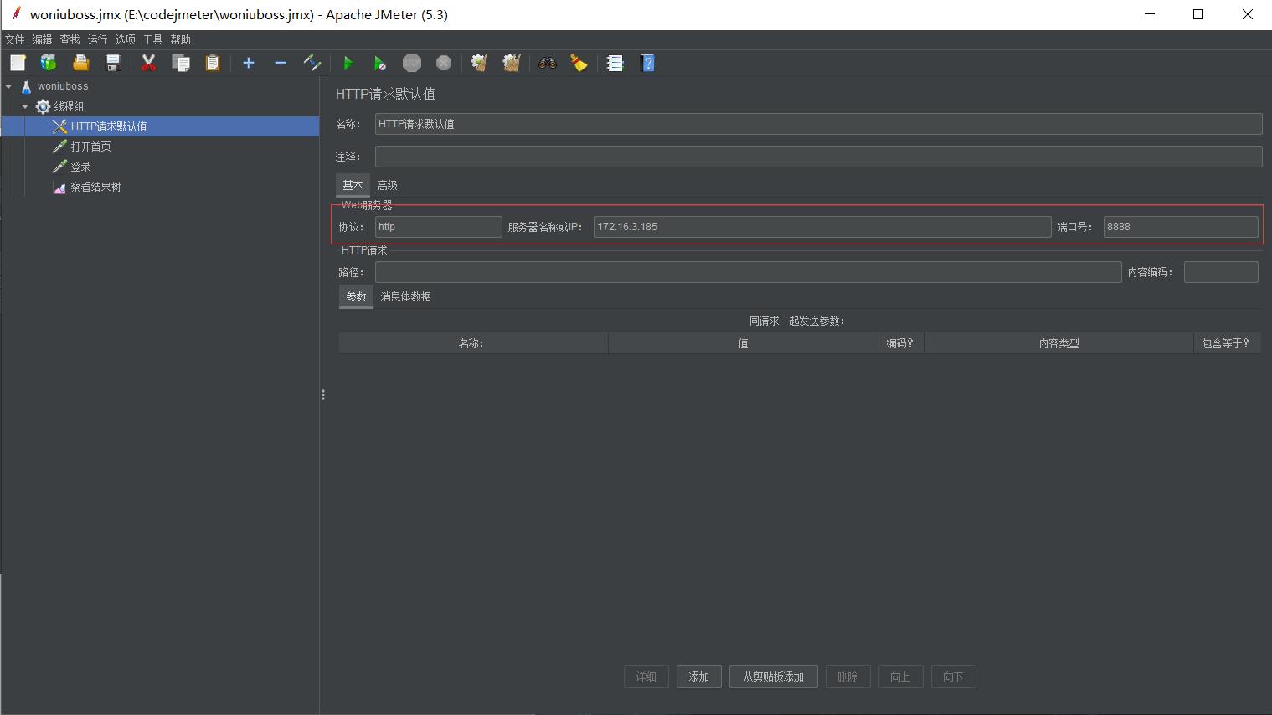The height and width of the screenshot is (715, 1272).
Task: Clear all results toolbar icon
Action: 512,63
